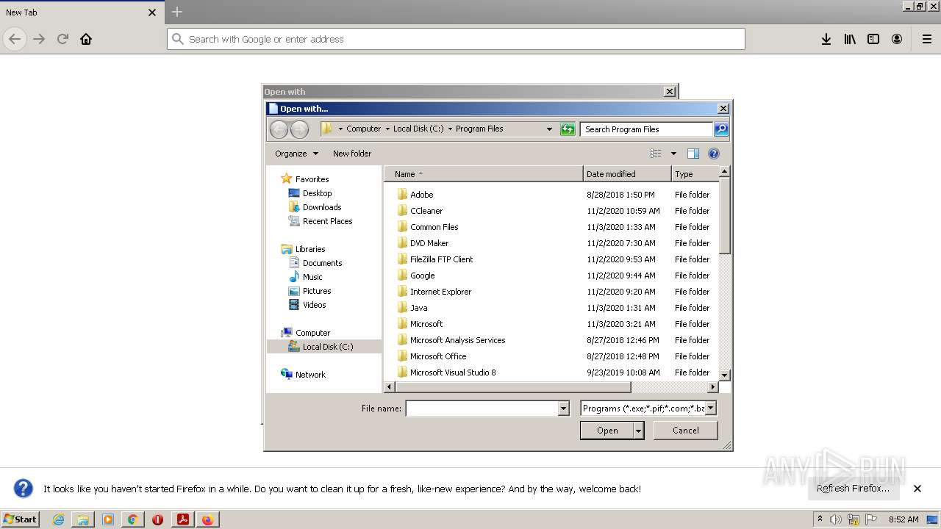Click the Windows Start button
Image resolution: width=941 pixels, height=529 pixels.
pos(21,519)
